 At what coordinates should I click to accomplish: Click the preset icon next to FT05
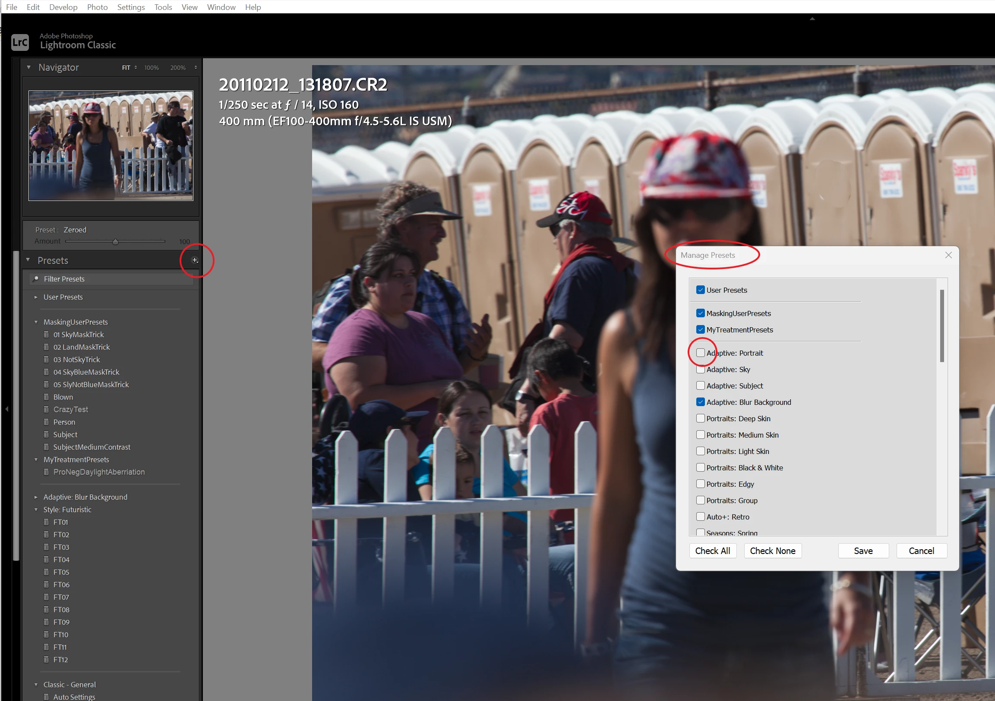tap(46, 572)
